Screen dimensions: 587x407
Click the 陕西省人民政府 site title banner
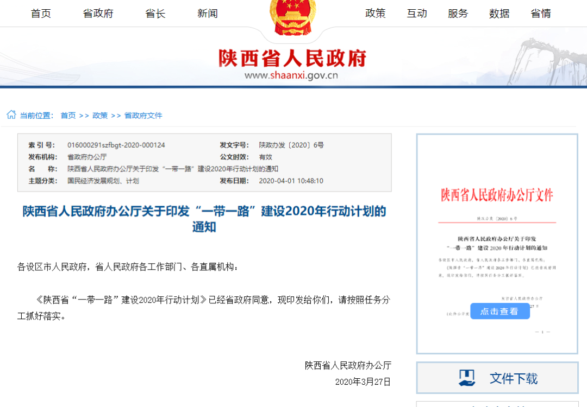pos(292,58)
